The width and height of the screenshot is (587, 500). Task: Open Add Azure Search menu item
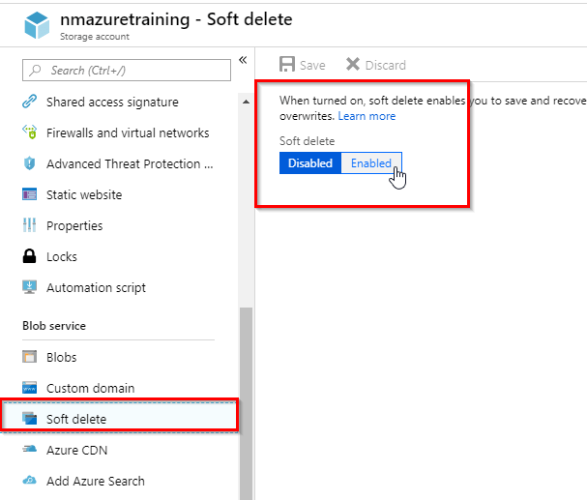(x=95, y=482)
